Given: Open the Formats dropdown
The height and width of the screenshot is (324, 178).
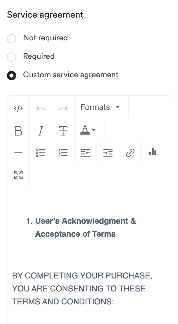Looking at the screenshot, I should coord(100,108).
